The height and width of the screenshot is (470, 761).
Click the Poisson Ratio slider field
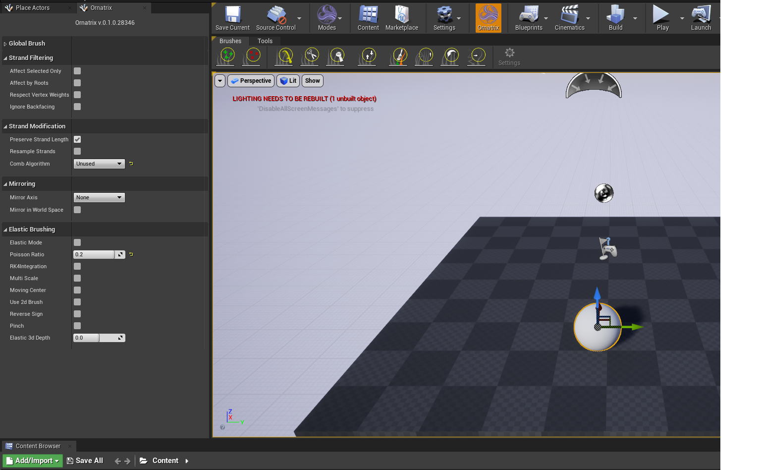pyautogui.click(x=94, y=254)
